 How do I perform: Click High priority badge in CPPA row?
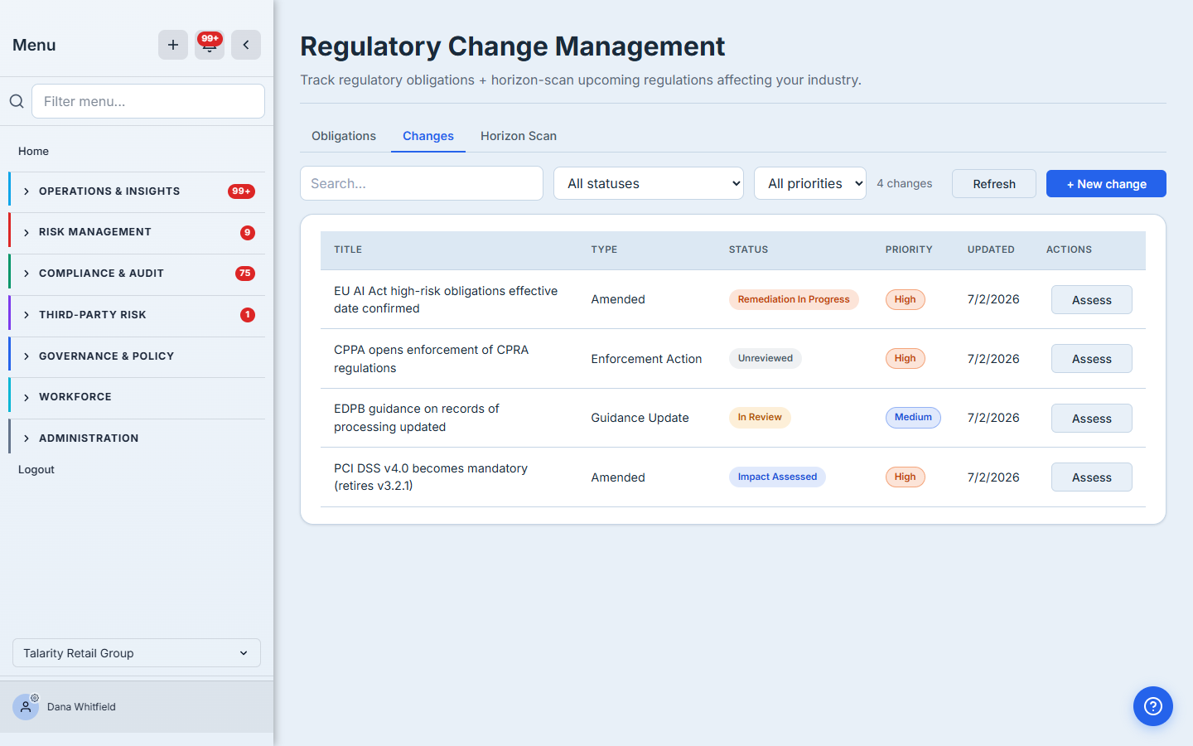coord(906,358)
